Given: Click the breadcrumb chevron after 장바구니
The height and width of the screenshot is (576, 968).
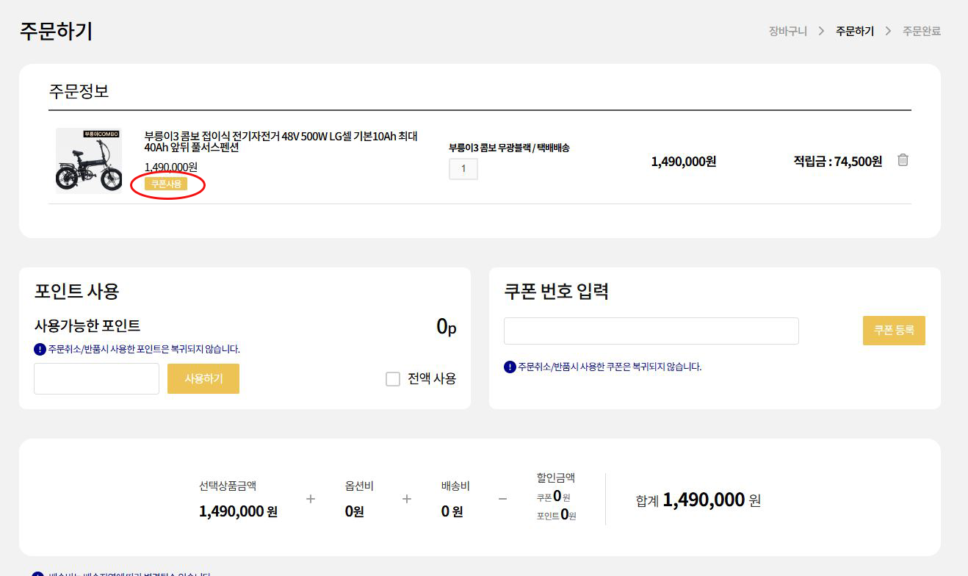Looking at the screenshot, I should (821, 31).
